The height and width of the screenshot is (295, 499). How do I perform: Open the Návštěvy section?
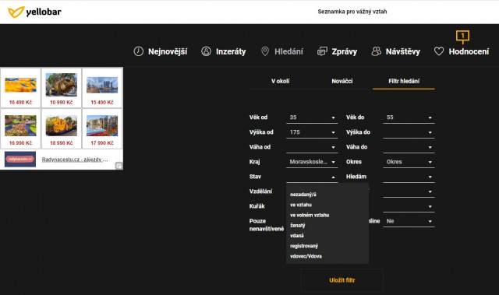coord(403,51)
